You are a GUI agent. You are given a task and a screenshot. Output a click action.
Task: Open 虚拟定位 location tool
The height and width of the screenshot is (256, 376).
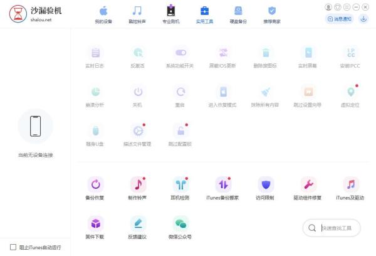click(350, 97)
